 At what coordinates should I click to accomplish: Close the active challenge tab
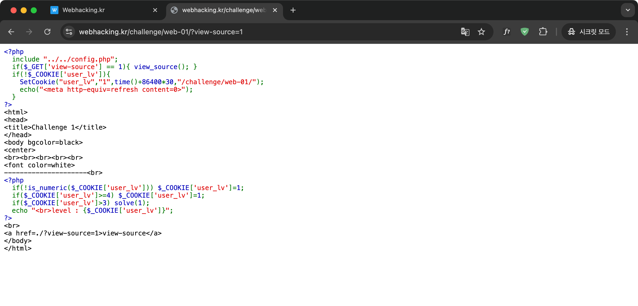275,10
